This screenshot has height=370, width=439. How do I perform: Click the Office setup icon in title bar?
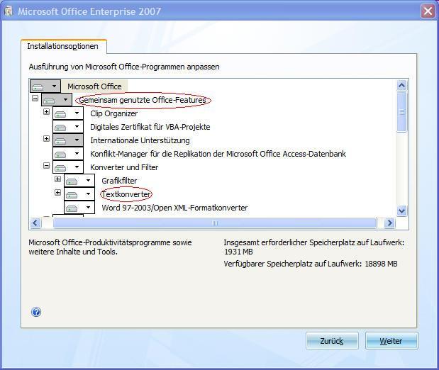click(9, 11)
